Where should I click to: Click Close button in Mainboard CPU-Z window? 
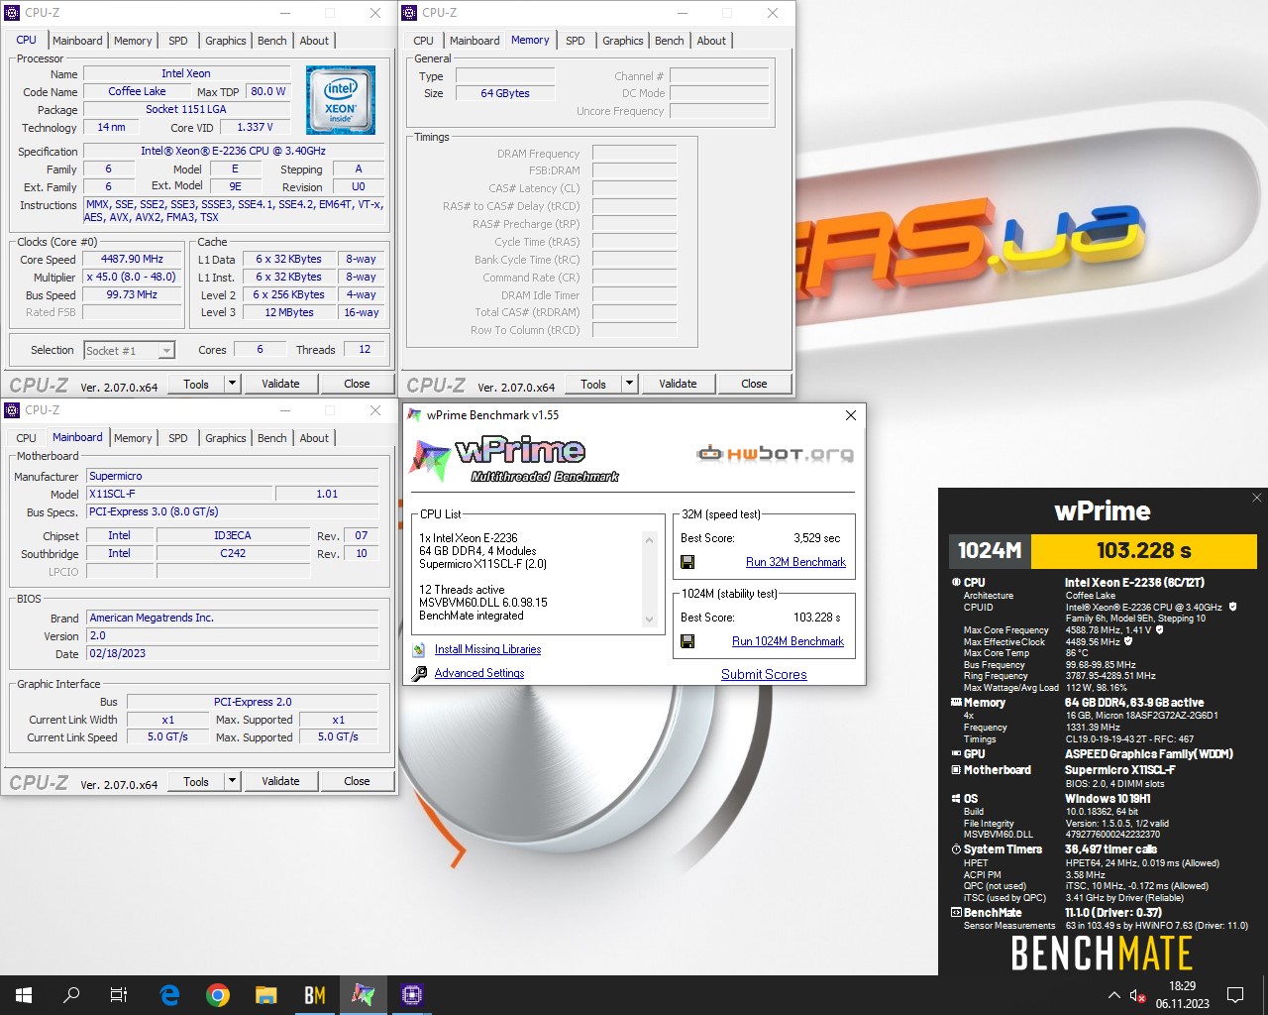tap(357, 781)
